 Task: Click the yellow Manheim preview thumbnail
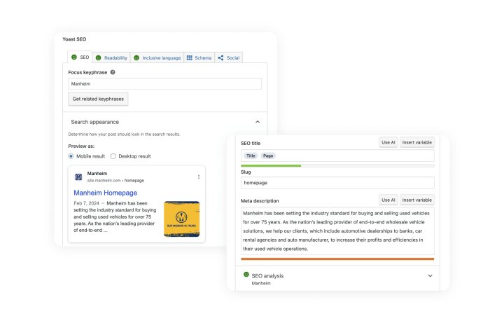point(181,219)
